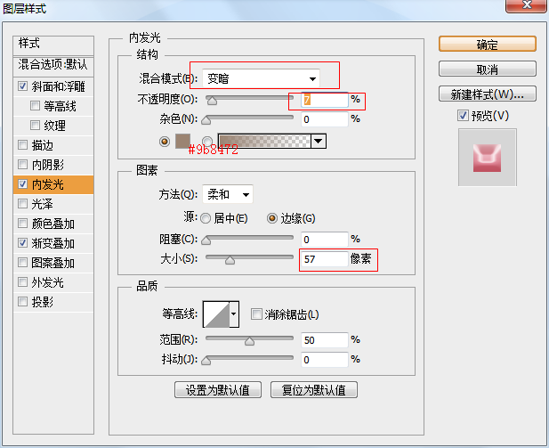Click the 不透明度 opacity value field
549x448 pixels.
325,100
